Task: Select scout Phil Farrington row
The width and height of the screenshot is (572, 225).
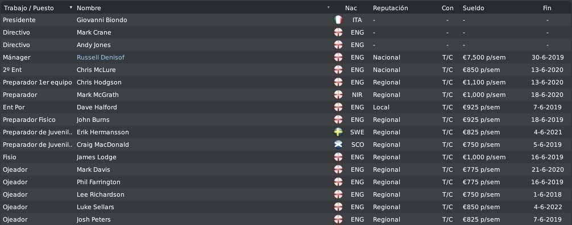Action: point(286,182)
